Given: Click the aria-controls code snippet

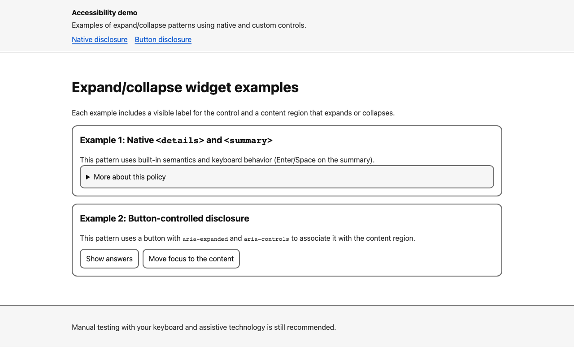Looking at the screenshot, I should point(266,239).
